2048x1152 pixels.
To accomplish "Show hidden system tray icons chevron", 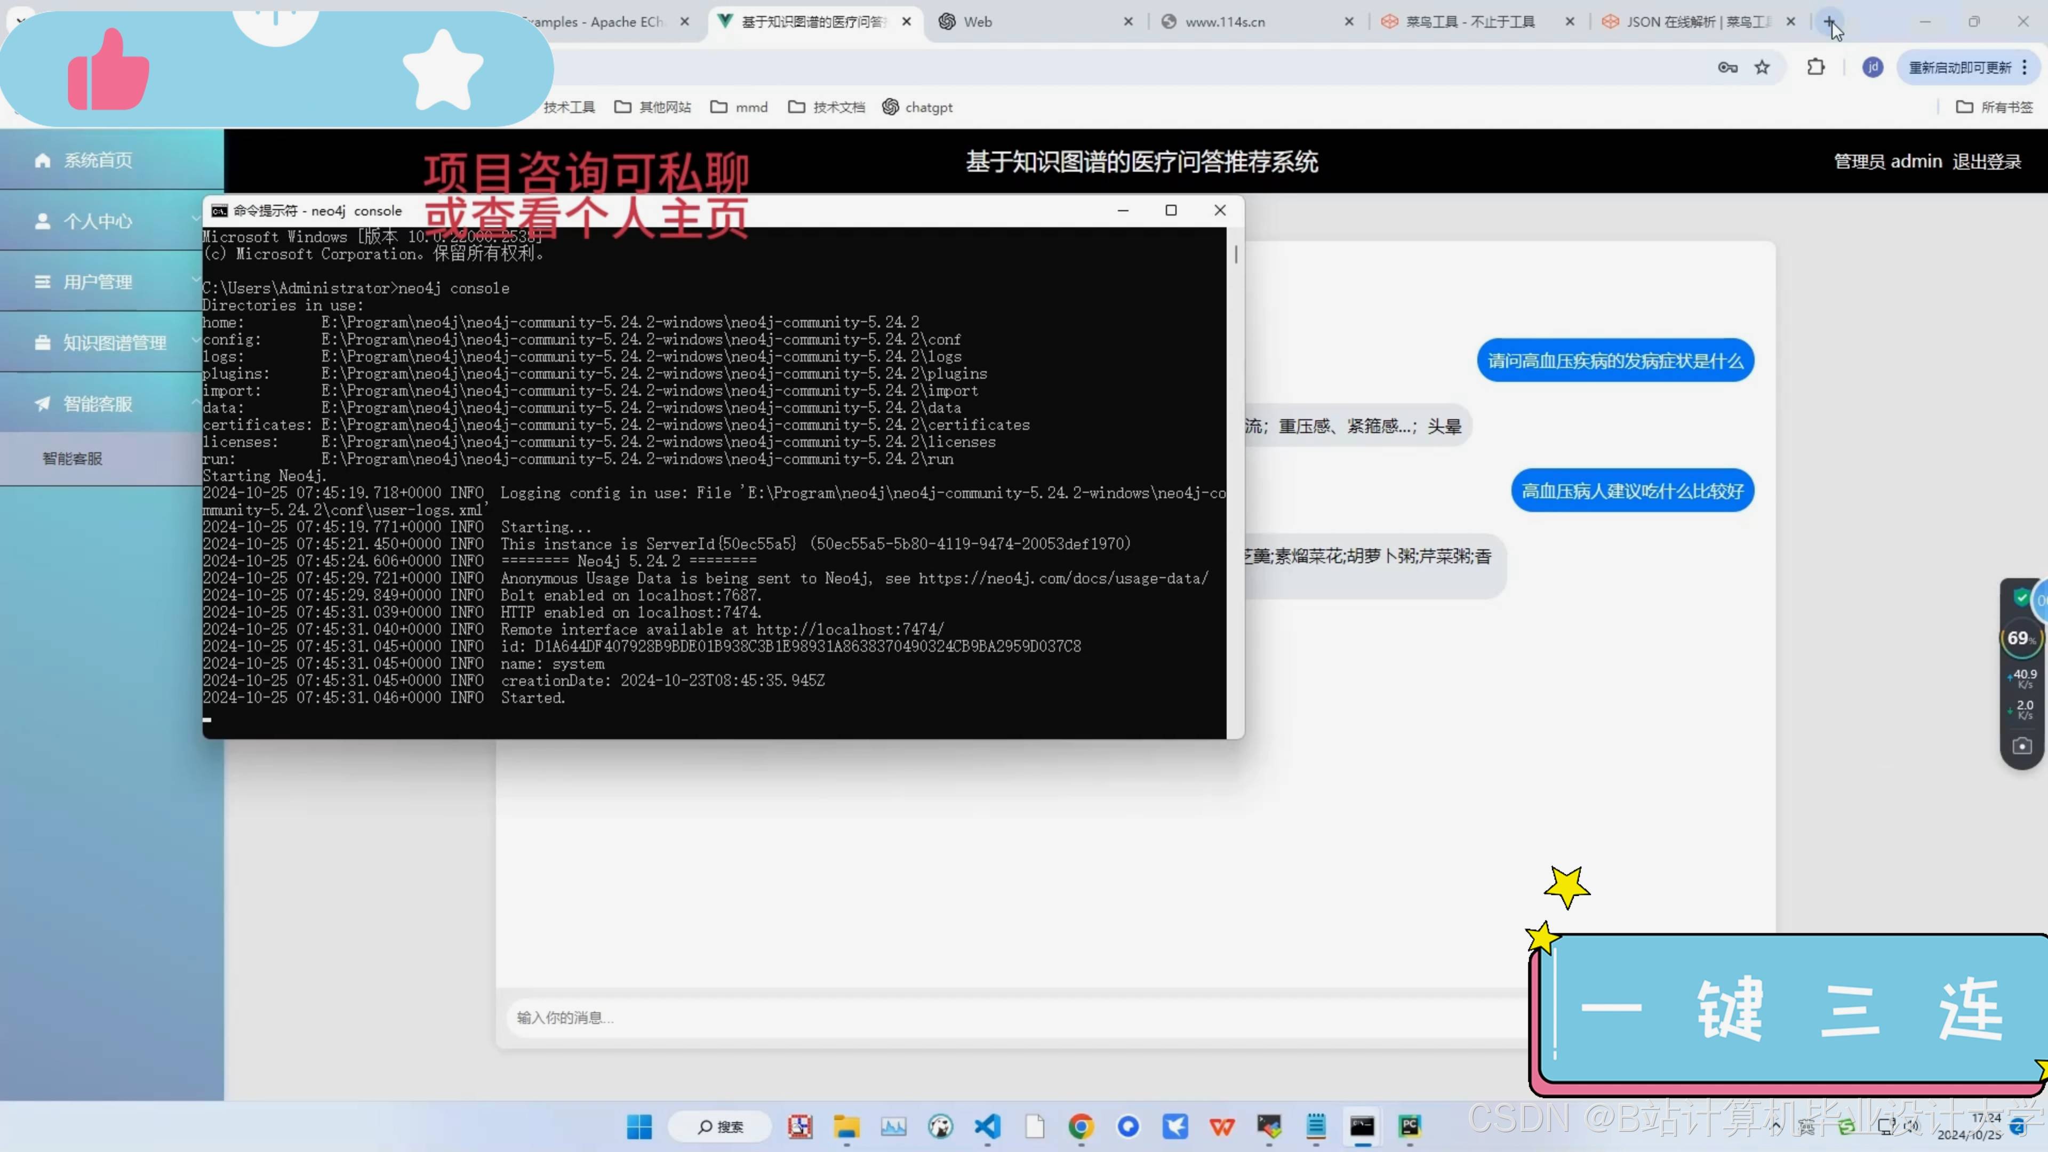I will click(1776, 1126).
